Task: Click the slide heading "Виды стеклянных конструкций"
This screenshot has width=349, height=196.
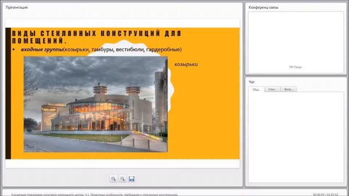Action: click(97, 37)
